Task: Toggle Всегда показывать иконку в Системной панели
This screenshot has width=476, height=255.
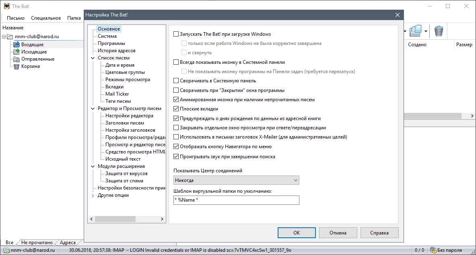Action: [x=176, y=62]
